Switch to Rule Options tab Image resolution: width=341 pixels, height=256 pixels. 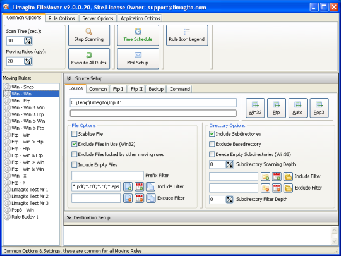[x=61, y=18]
